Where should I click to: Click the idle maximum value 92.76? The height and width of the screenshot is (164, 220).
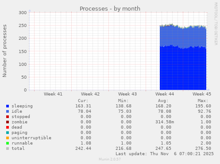[205, 111]
